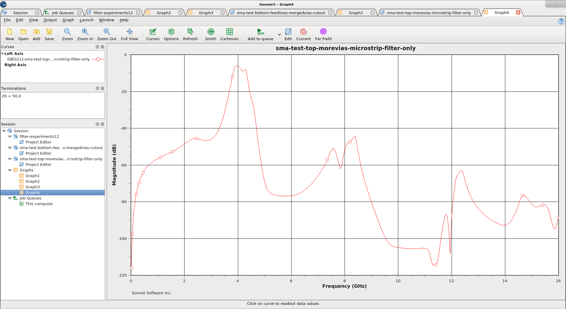Click the Edit project icon

[x=288, y=32]
